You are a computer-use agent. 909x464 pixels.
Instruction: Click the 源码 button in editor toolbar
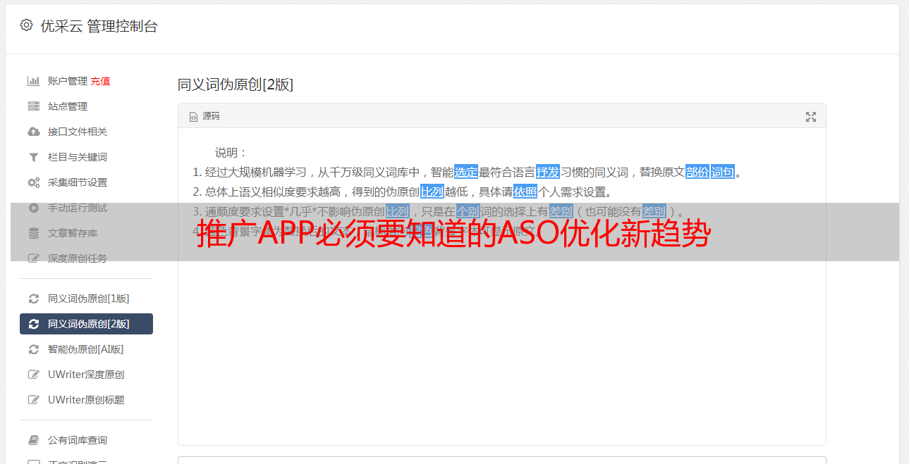tap(205, 116)
